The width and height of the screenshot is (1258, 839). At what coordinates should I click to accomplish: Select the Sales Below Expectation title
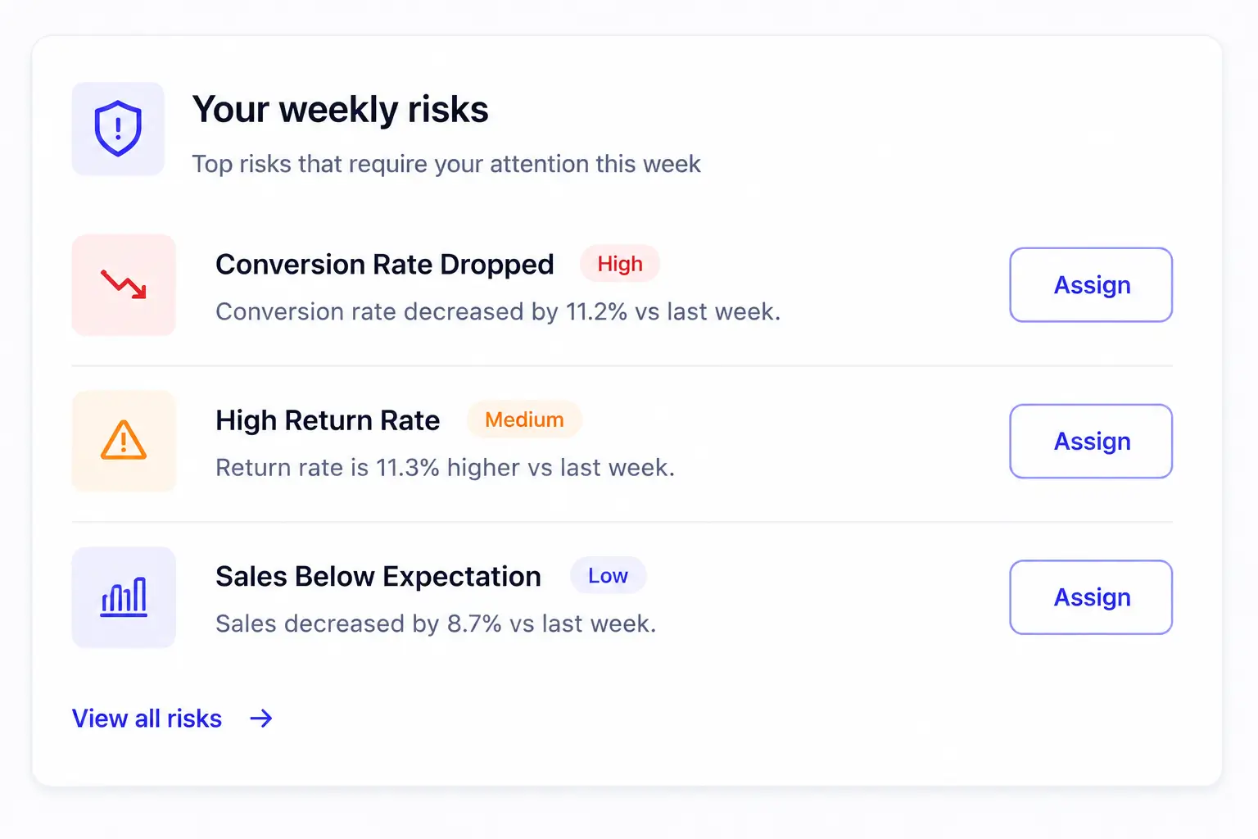(378, 577)
